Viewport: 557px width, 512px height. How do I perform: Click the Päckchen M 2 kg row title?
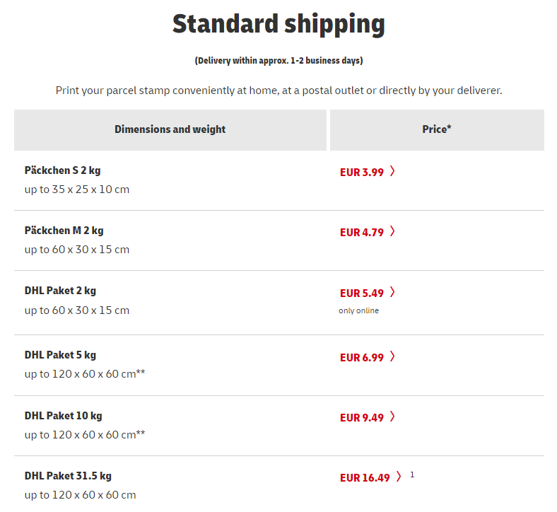[64, 231]
